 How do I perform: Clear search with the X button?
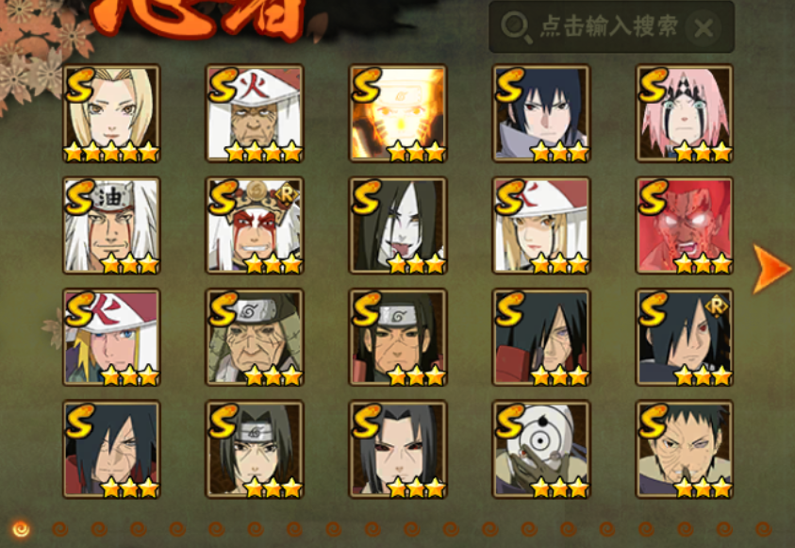(704, 27)
